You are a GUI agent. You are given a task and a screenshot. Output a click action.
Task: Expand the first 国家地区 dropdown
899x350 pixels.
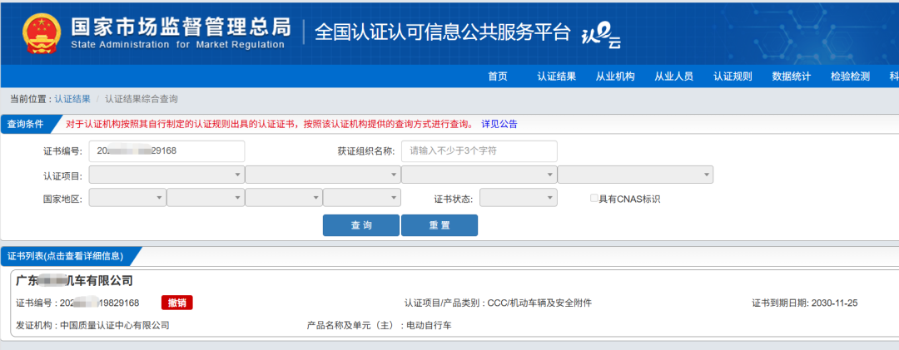(x=128, y=198)
